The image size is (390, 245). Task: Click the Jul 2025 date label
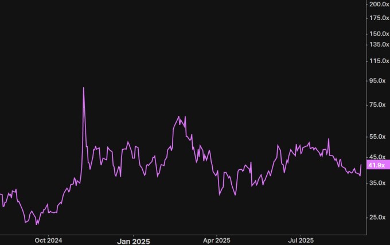[301, 240]
